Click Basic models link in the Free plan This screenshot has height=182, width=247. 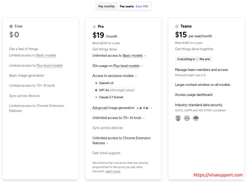coord(46,55)
